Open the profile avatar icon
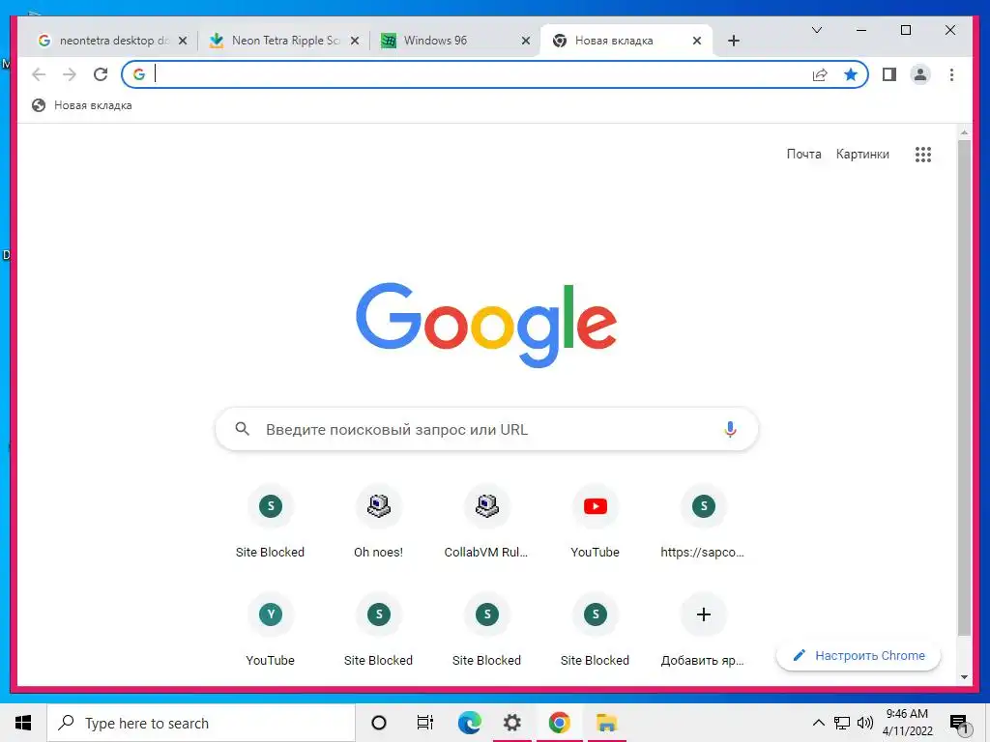The height and width of the screenshot is (742, 990). (920, 74)
